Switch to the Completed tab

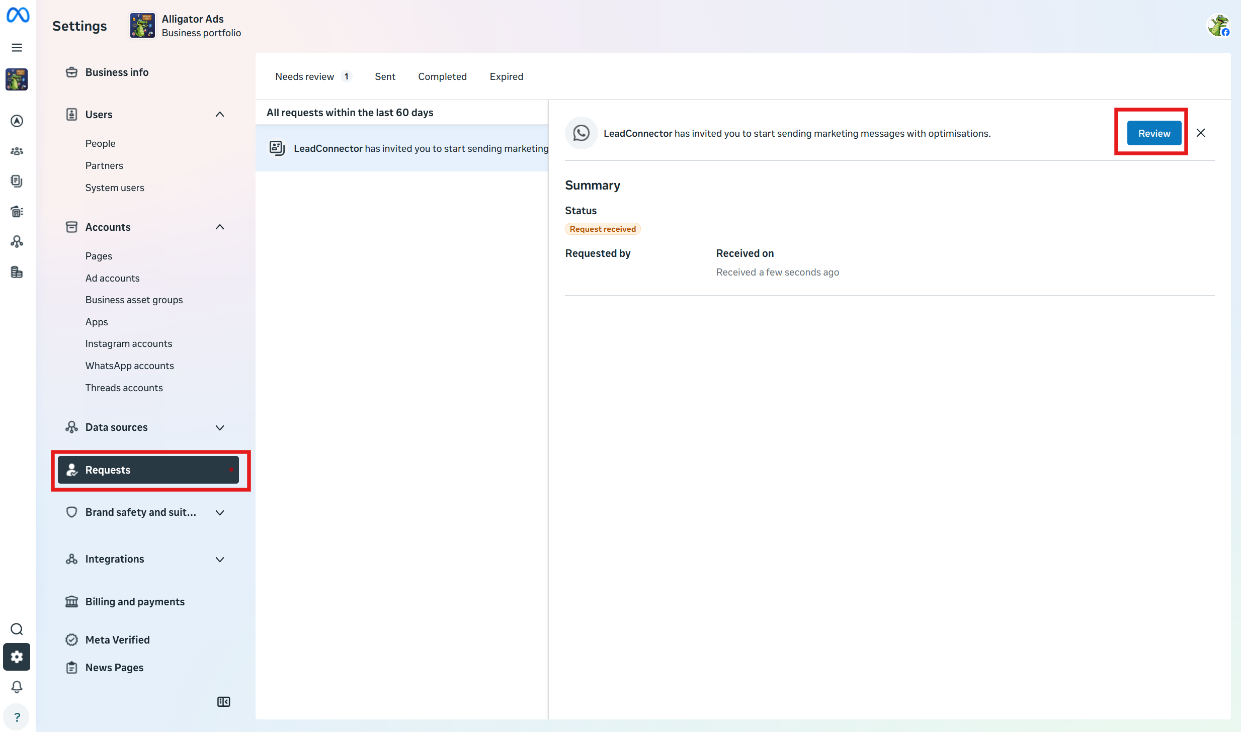pyautogui.click(x=442, y=76)
